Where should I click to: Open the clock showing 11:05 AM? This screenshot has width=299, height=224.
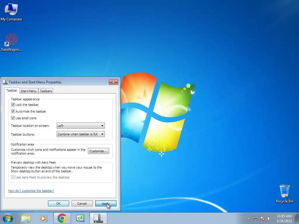point(284,218)
